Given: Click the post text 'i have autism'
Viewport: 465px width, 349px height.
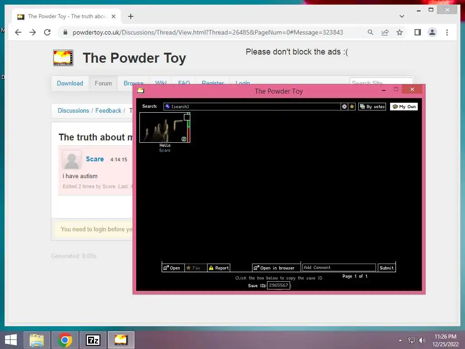Looking at the screenshot, I should coord(80,176).
